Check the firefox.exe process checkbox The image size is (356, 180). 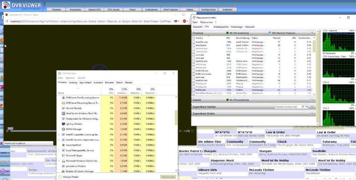[193, 90]
